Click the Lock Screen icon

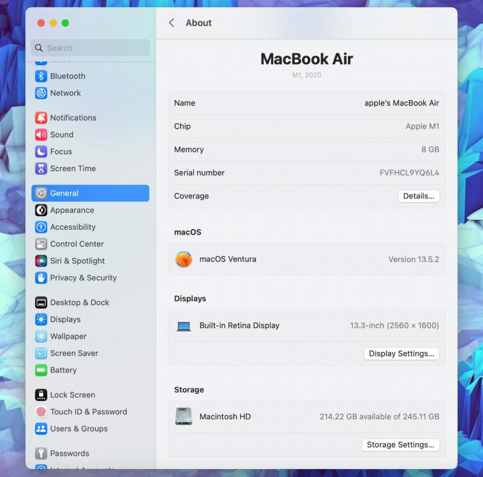pos(41,395)
